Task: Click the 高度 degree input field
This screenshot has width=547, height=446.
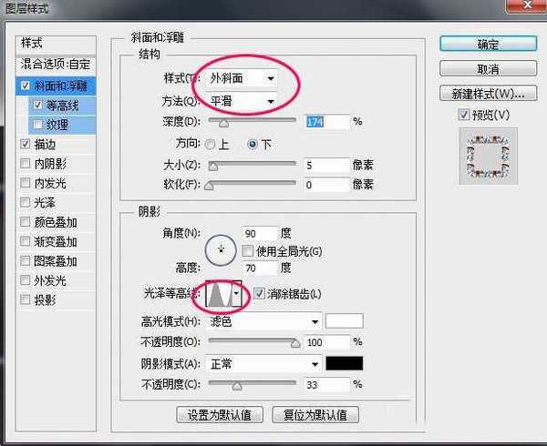Action: [260, 268]
